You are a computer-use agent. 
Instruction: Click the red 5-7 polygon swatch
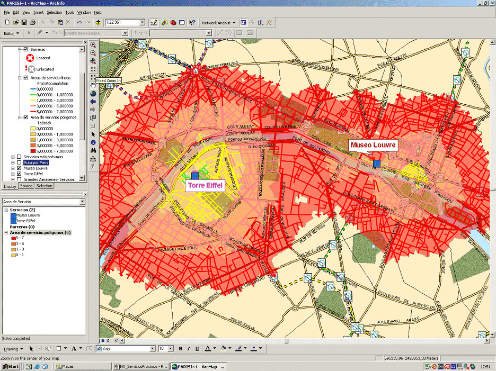[x=13, y=238]
